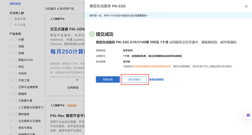Expand the 计算 category chevron

coord(11,40)
